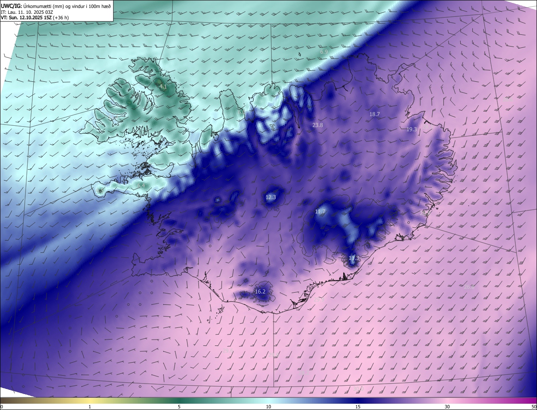Screen dimensions: 537x410
Task: Click the 11.3 value on the map
Action: (354, 258)
